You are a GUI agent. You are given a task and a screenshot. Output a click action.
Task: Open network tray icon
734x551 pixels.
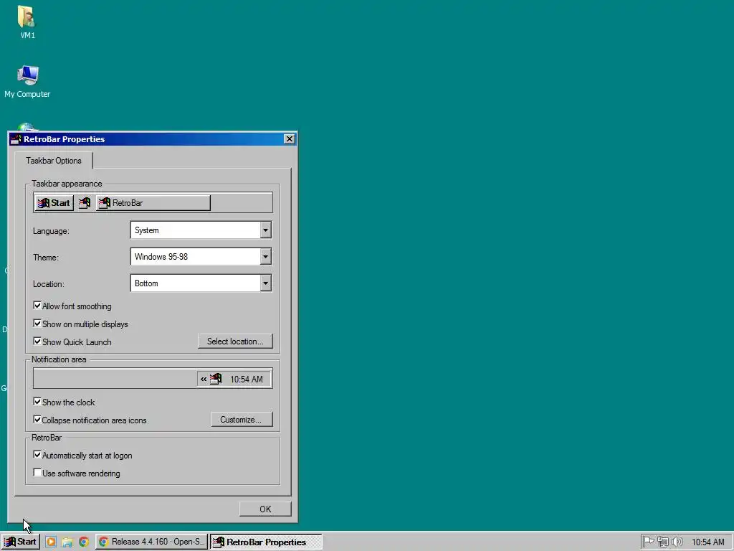tap(662, 542)
